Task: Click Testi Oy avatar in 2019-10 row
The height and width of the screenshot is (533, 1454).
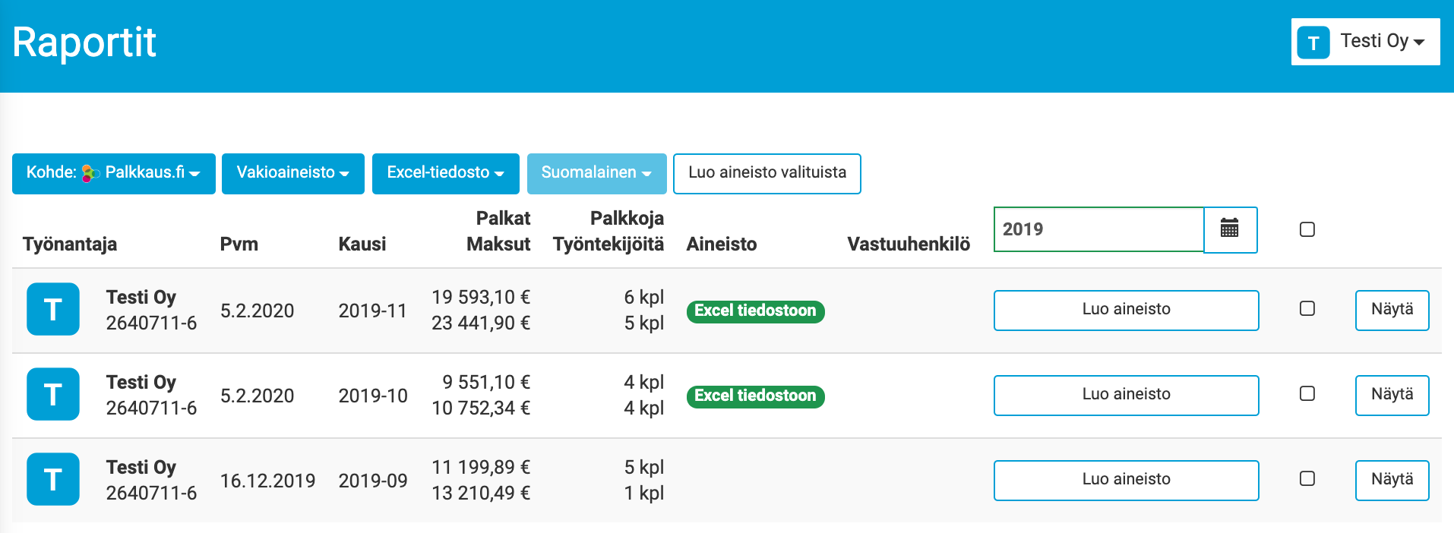Action: pyautogui.click(x=53, y=394)
